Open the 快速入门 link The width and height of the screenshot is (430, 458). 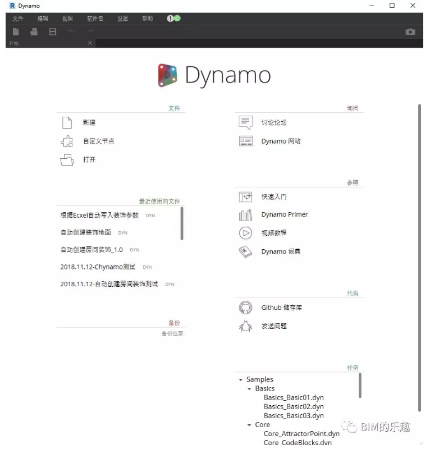274,197
